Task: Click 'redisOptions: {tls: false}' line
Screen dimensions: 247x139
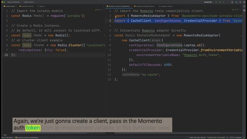Action: [x=43, y=50]
